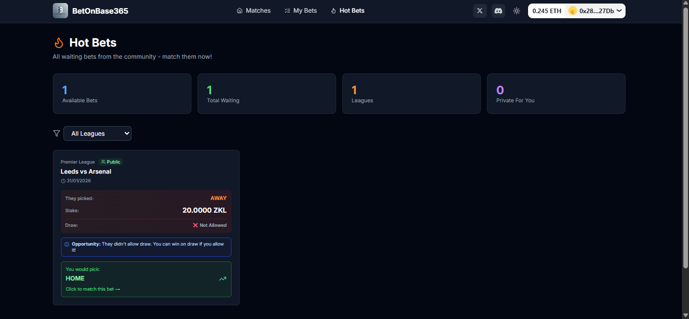Viewport: 689px width, 319px height.
Task: Click the Available Bets stat card
Action: [122, 94]
